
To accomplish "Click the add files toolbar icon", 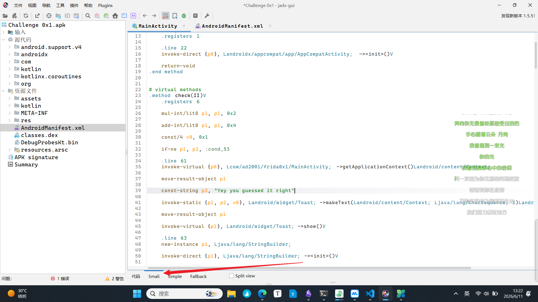I will (x=15, y=16).
